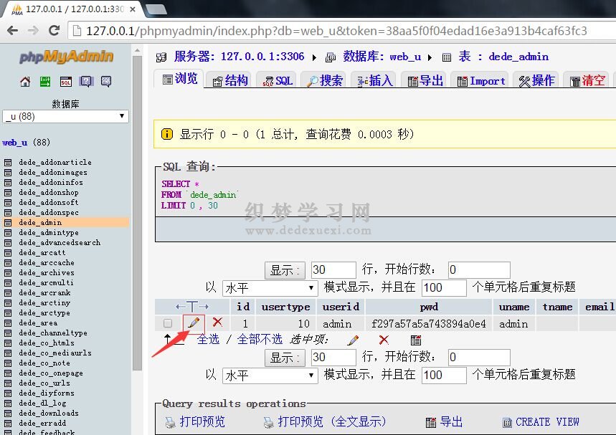Screen dimensions: 616x435
Task: Click the red delete X in the admin row
Action: coord(217,322)
